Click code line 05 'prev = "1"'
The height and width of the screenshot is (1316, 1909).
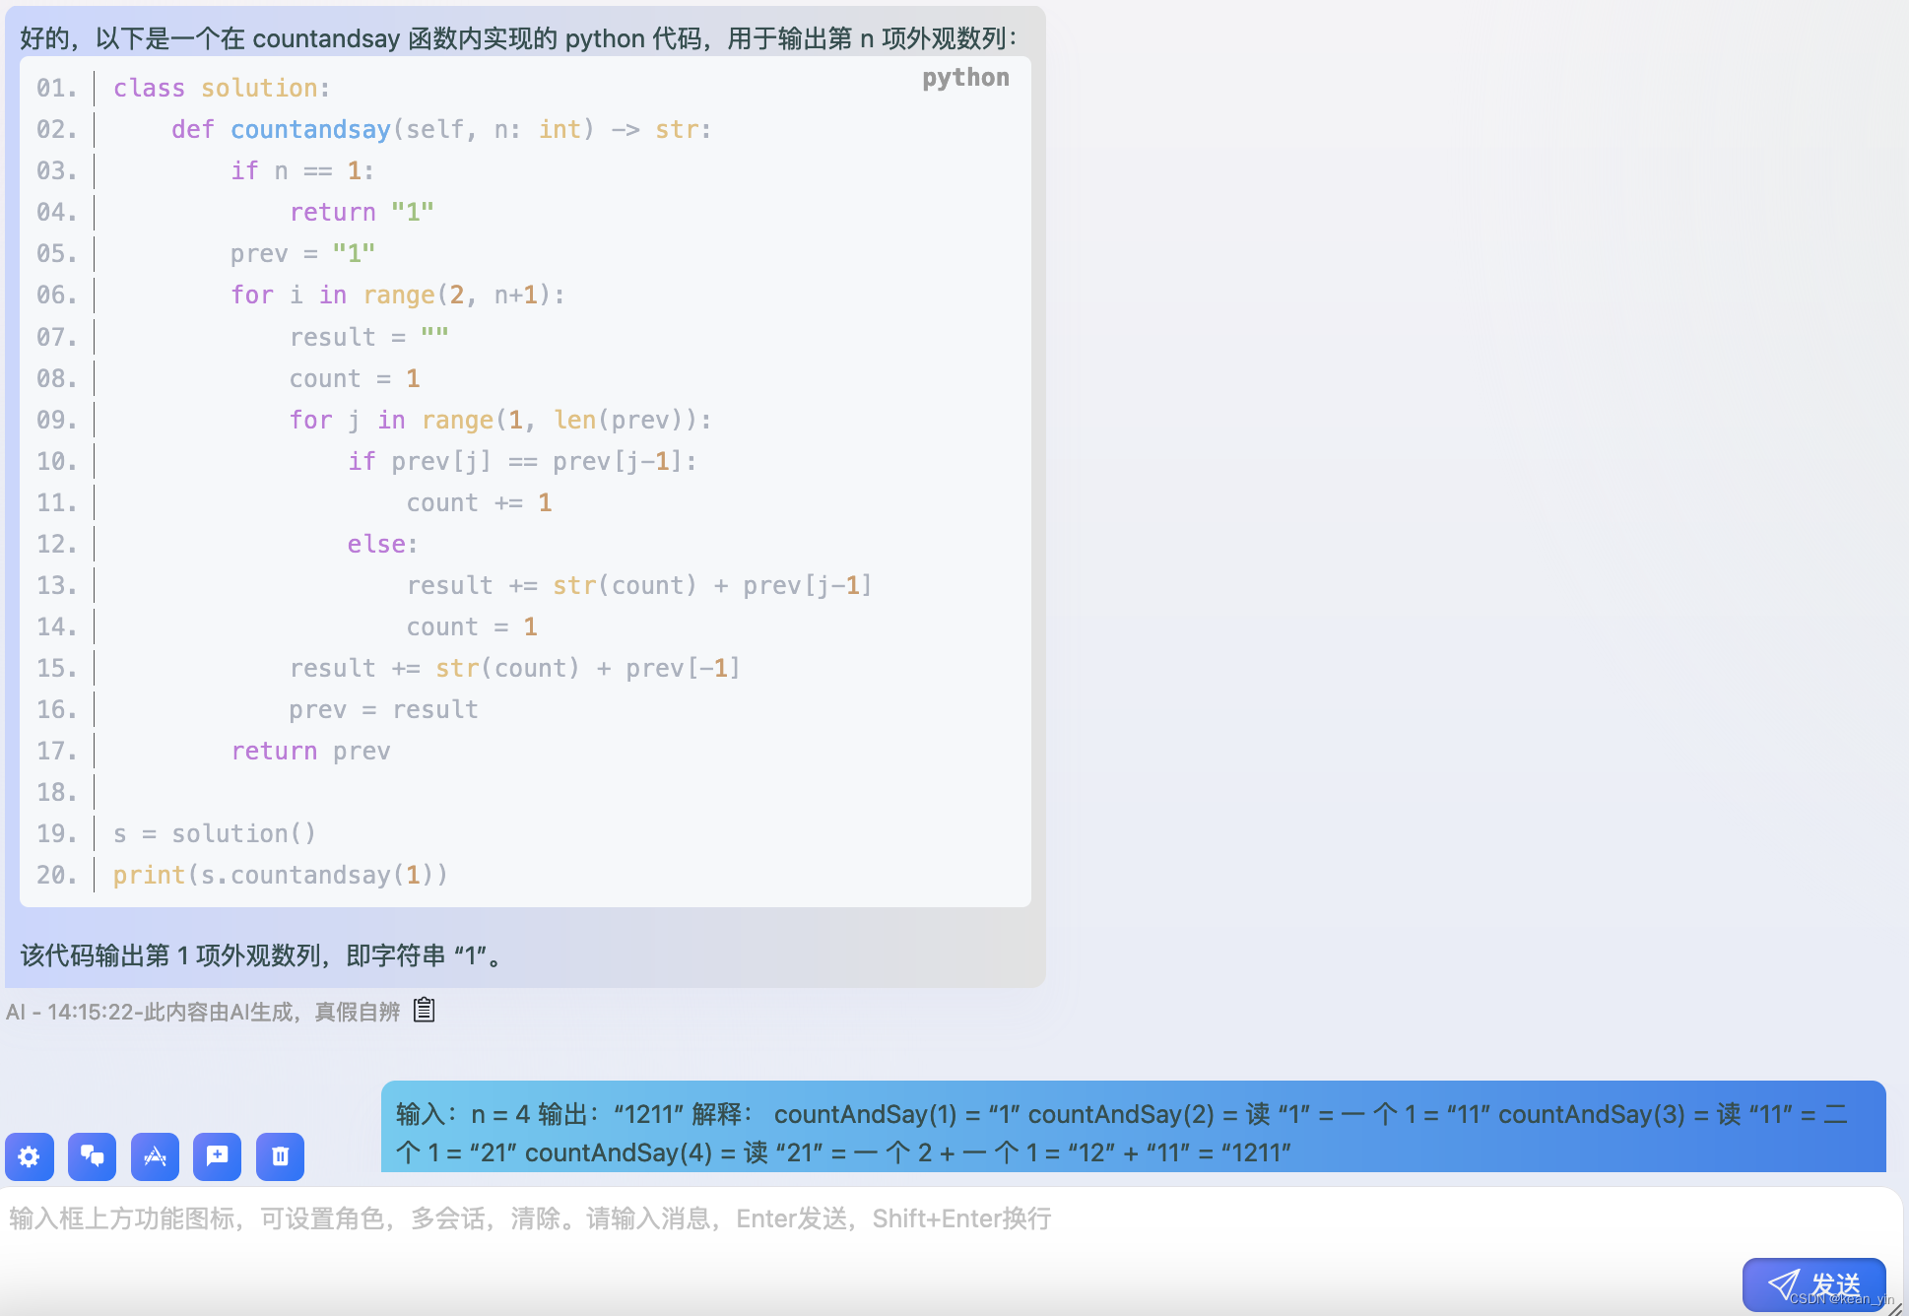302,254
